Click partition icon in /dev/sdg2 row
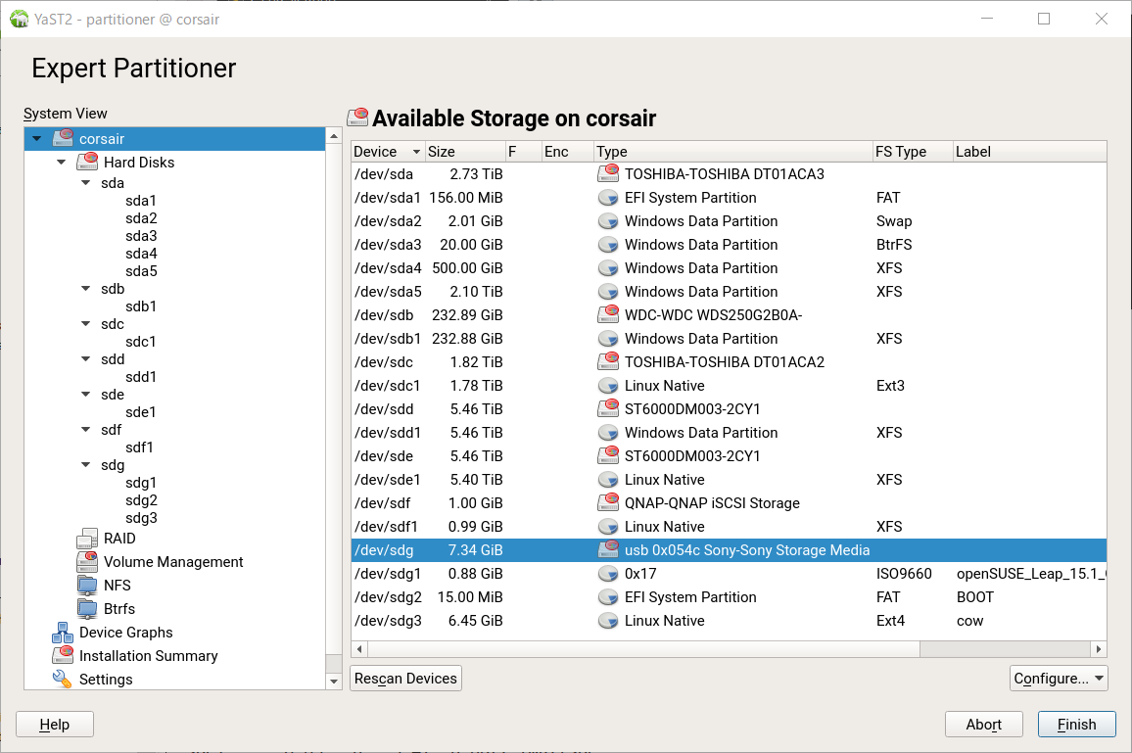Image resolution: width=1132 pixels, height=753 pixels. [x=608, y=597]
